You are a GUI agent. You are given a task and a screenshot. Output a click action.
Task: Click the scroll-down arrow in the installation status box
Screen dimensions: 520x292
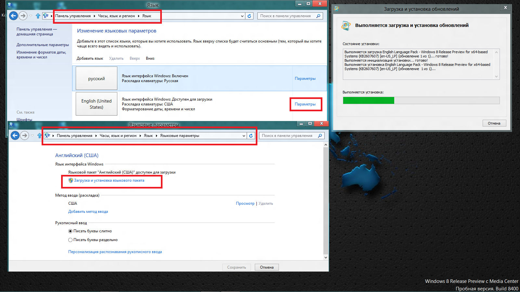tap(496, 77)
